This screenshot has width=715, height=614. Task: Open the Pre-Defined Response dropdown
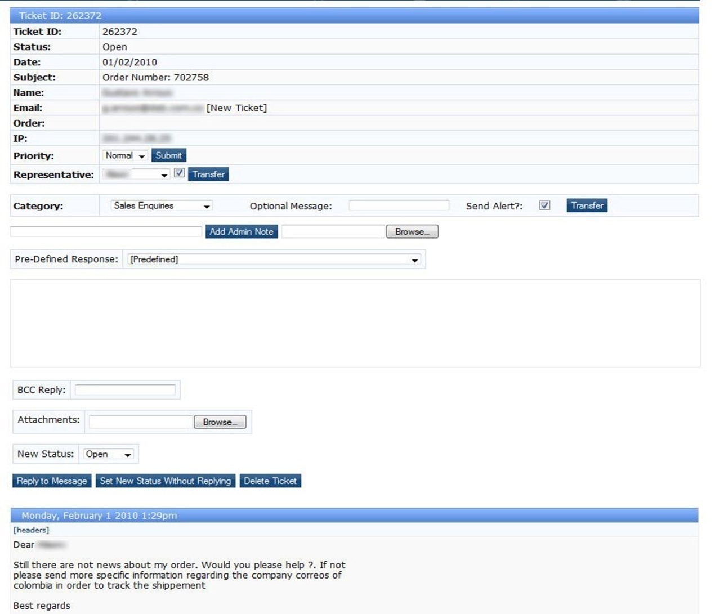274,259
